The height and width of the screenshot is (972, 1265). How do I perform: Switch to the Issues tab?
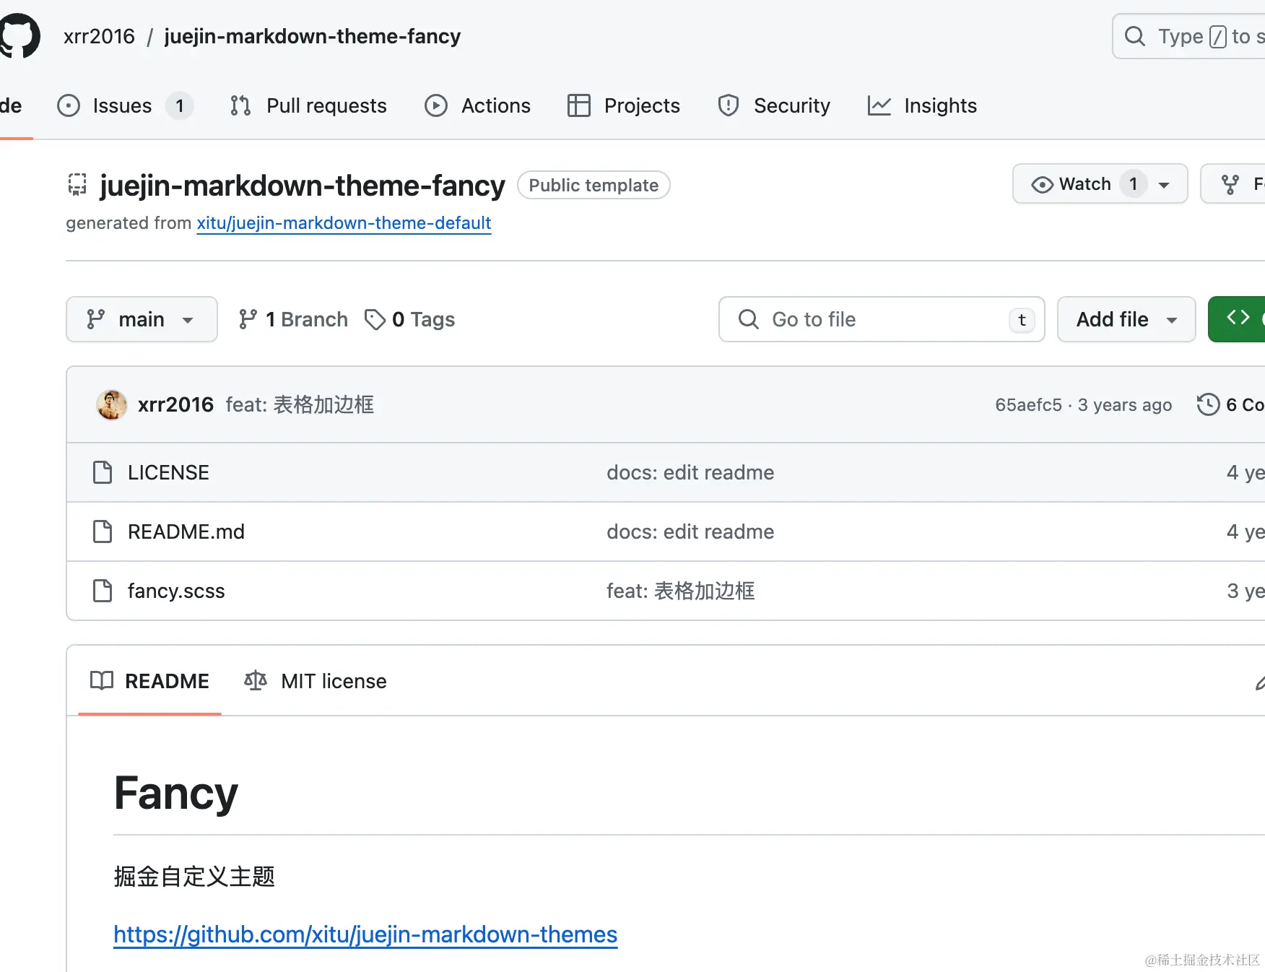(123, 105)
